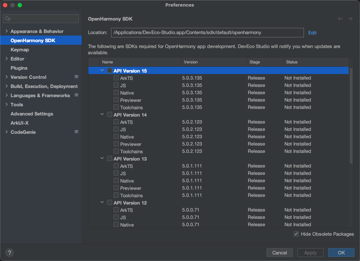This screenshot has width=360, height=261.
Task: Click Edit link next to SDK location
Action: pos(312,33)
